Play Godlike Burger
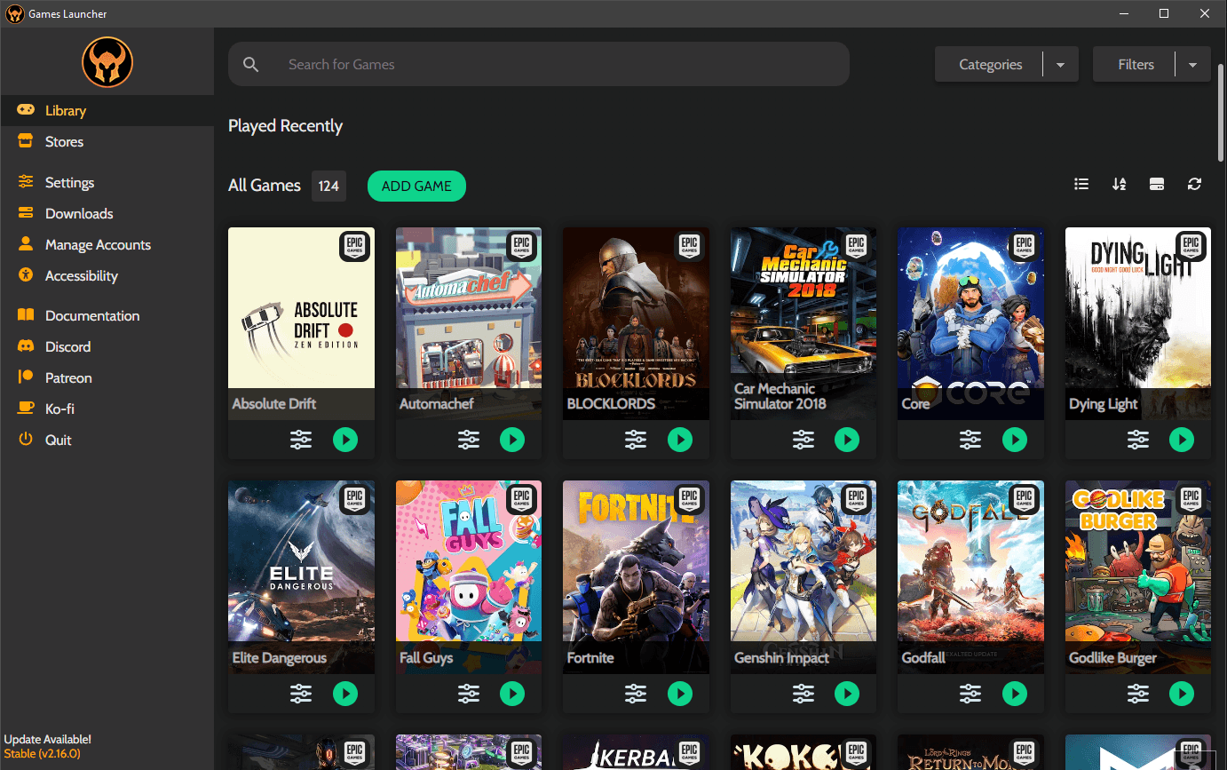Screen dimensions: 1227x770 pos(1182,694)
